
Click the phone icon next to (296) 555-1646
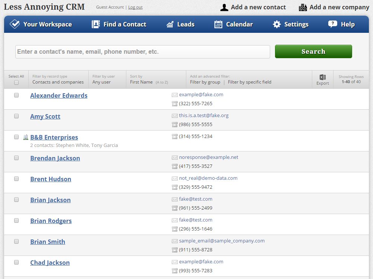175,229
